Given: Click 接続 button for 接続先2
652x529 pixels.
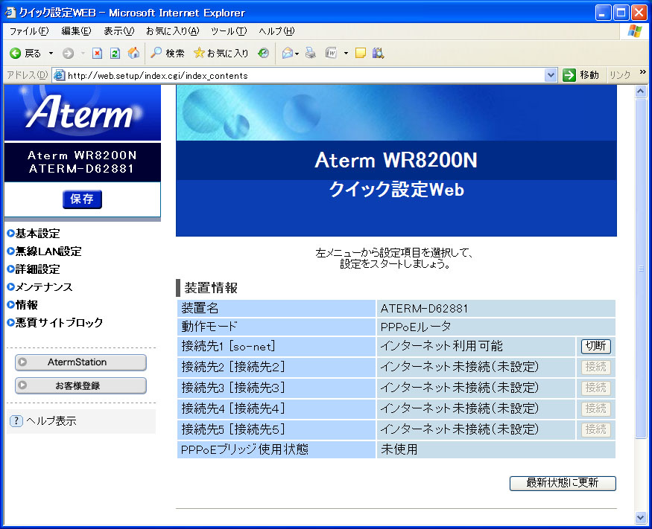Looking at the screenshot, I should click(596, 367).
